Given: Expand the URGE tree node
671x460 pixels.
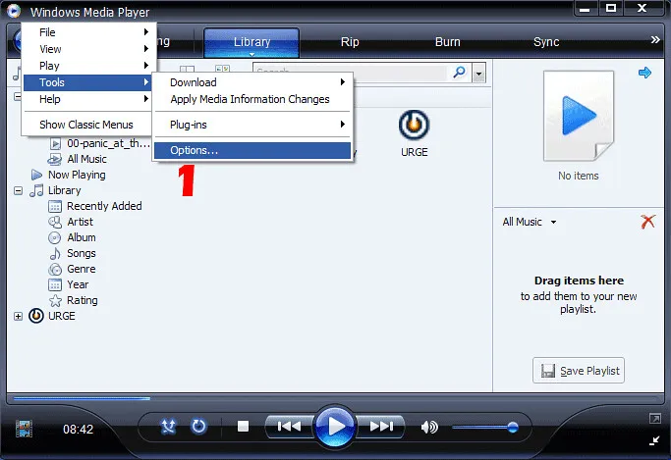Looking at the screenshot, I should (x=18, y=316).
